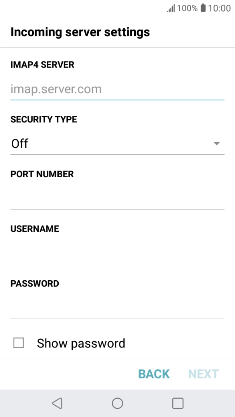This screenshot has height=417, width=235.
Task: Tap the signal strength icon in status bar
Action: point(171,8)
